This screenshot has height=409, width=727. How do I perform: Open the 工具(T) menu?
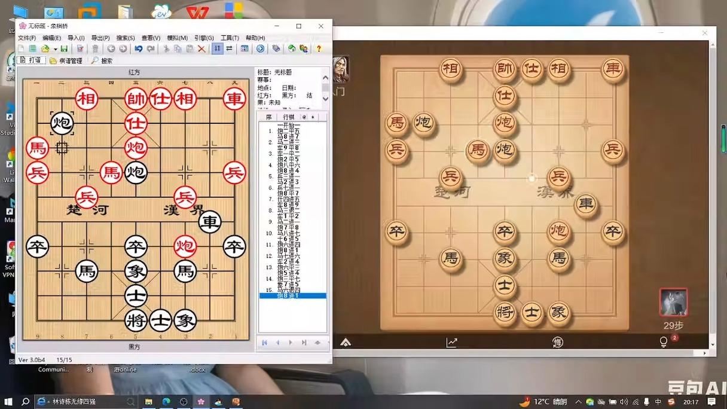coord(230,38)
